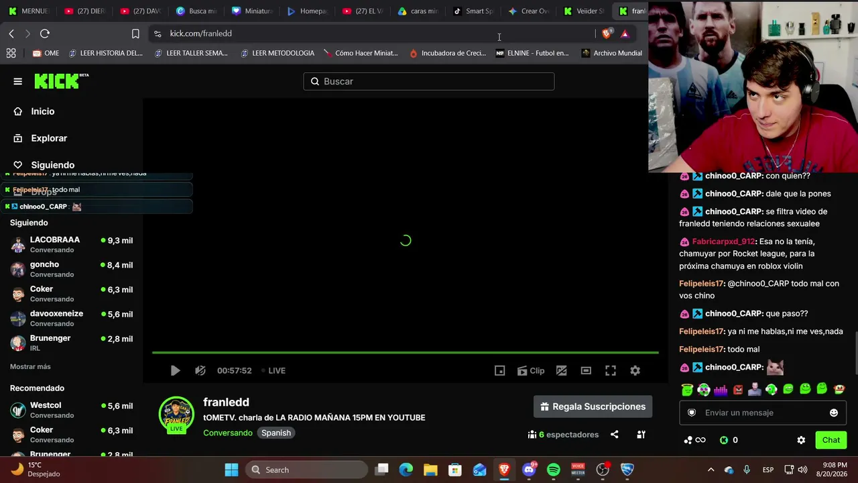
Task: Insert the purple equalizer bars emote
Action: pyautogui.click(x=721, y=389)
